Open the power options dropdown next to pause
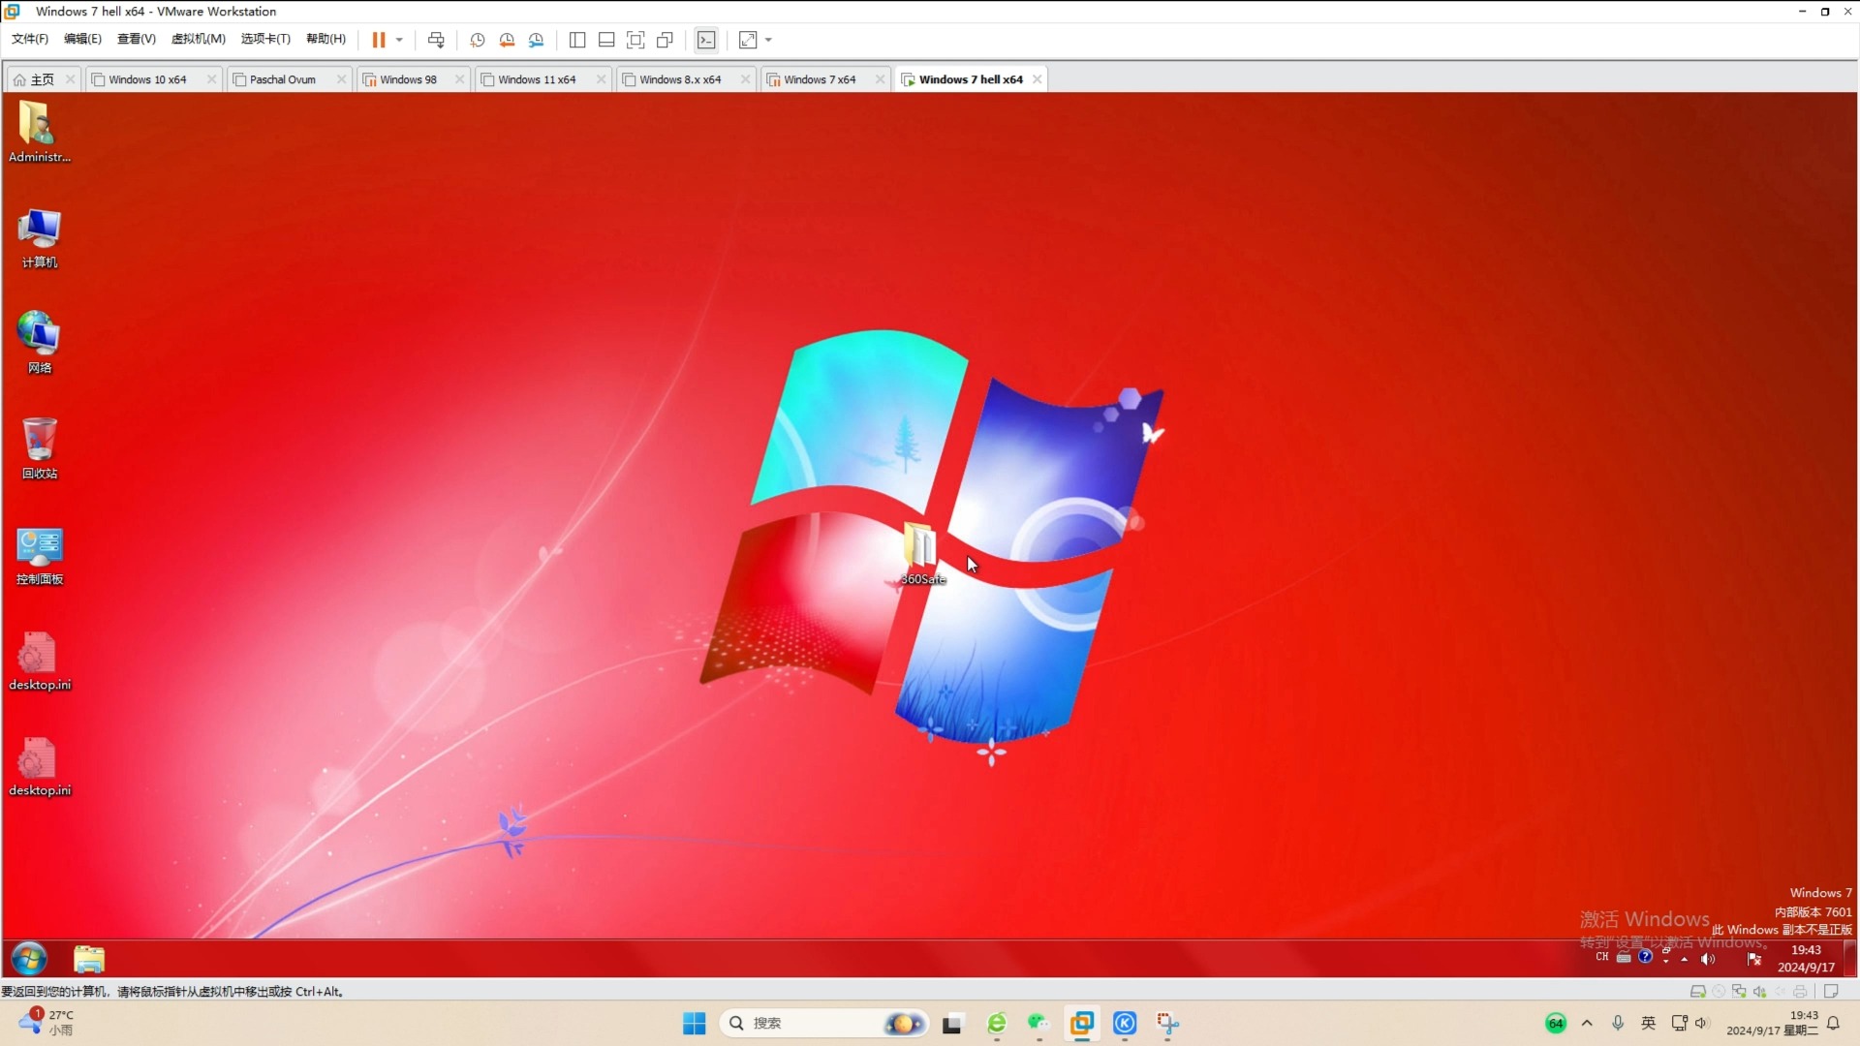 [x=399, y=40]
